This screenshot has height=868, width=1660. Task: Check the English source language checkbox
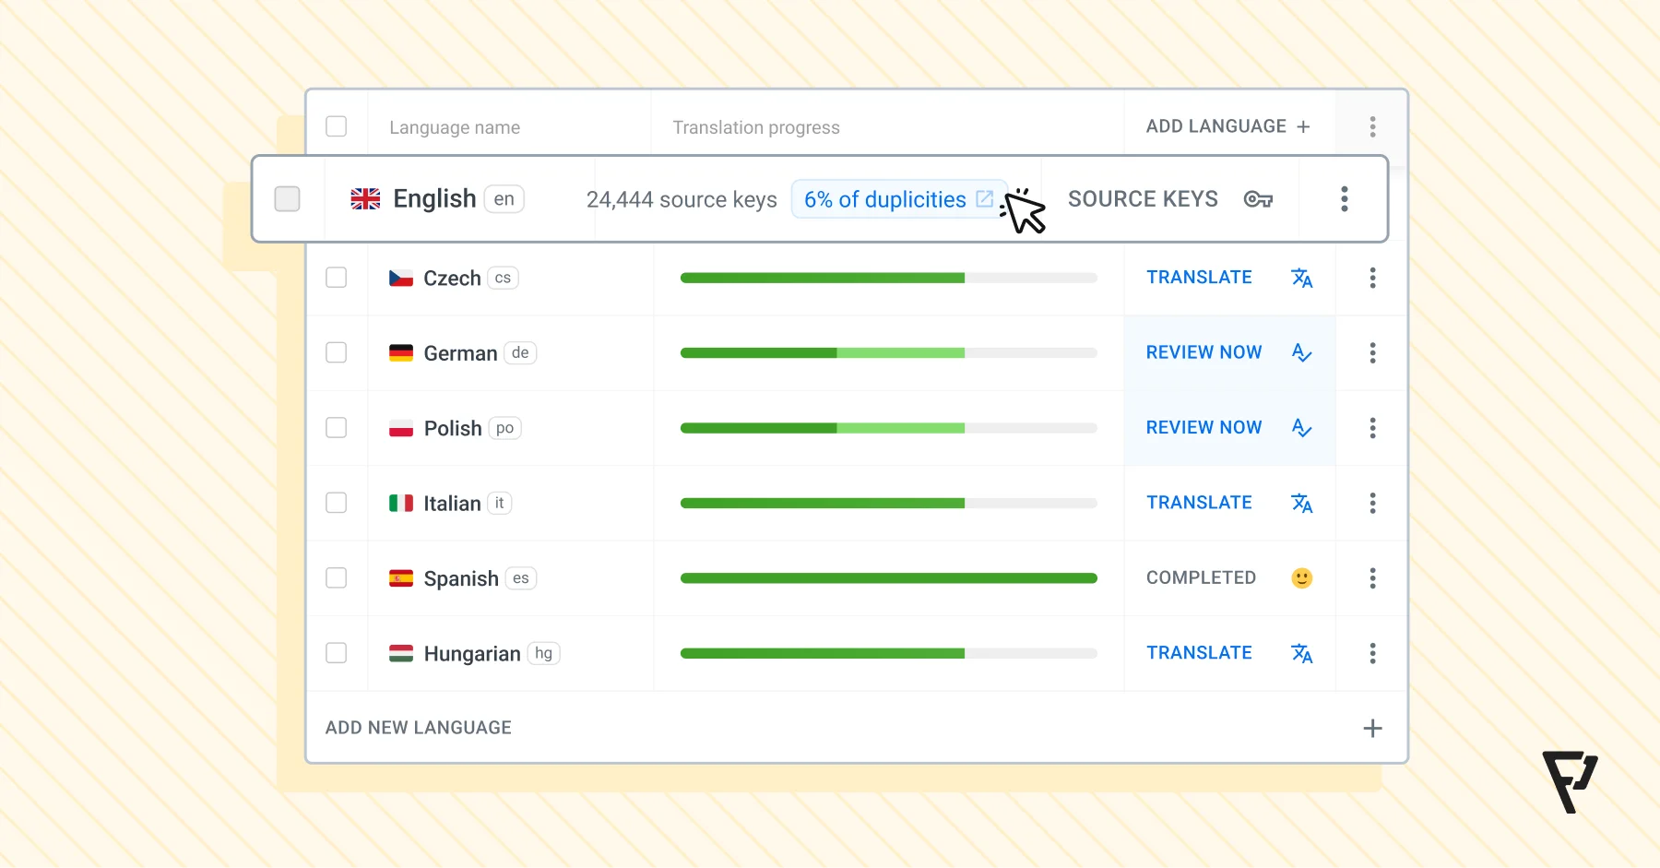pyautogui.click(x=288, y=199)
